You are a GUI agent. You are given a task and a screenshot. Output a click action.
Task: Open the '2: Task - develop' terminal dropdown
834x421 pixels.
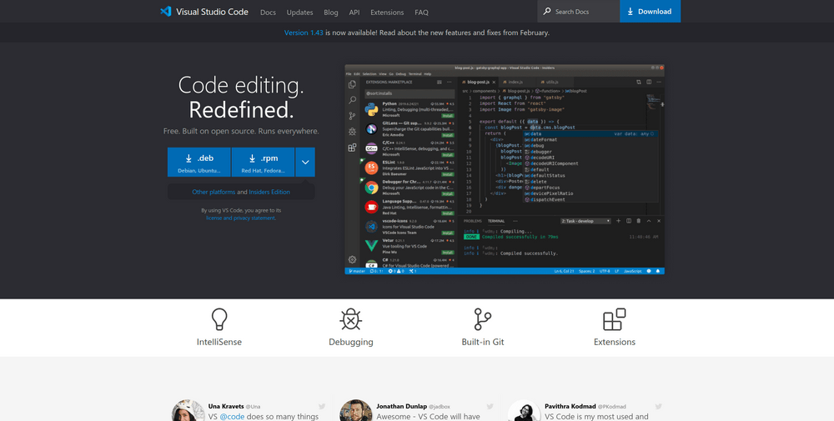click(x=585, y=221)
